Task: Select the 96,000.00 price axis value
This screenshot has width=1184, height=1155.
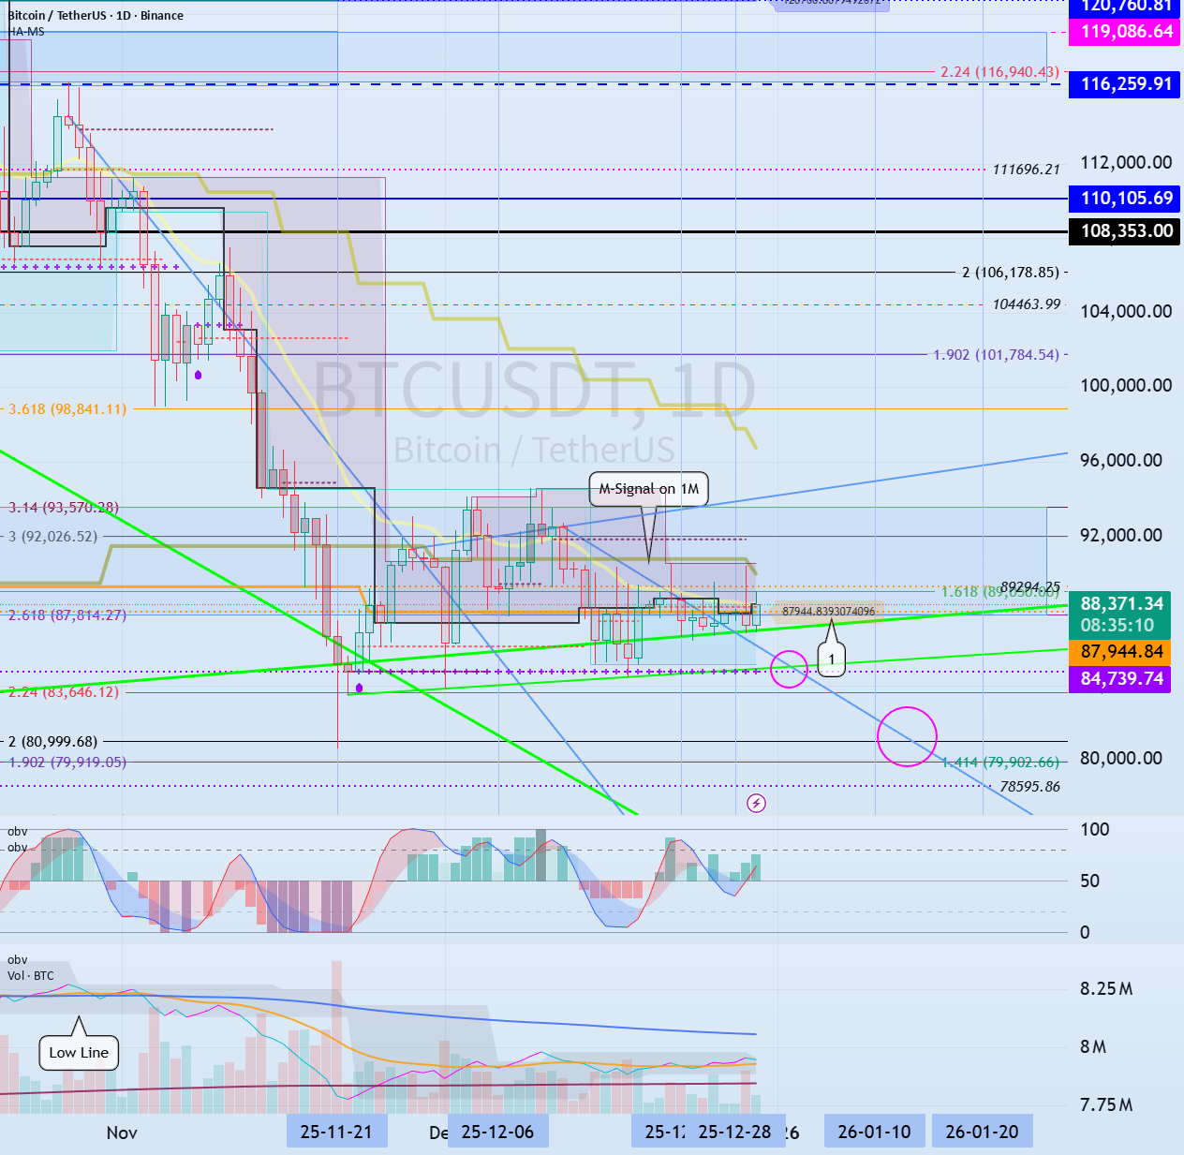Action: [x=1121, y=460]
